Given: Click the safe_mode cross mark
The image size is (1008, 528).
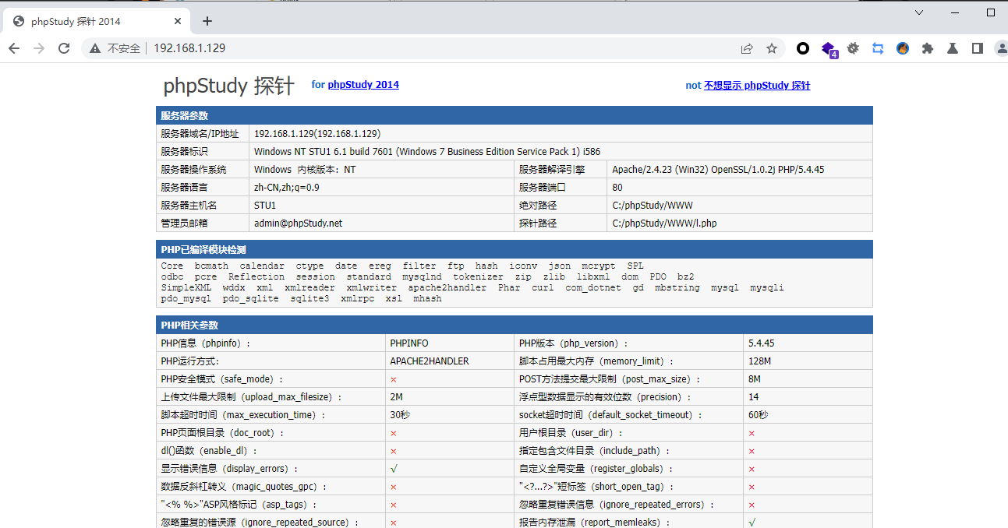Looking at the screenshot, I should pyautogui.click(x=394, y=379).
